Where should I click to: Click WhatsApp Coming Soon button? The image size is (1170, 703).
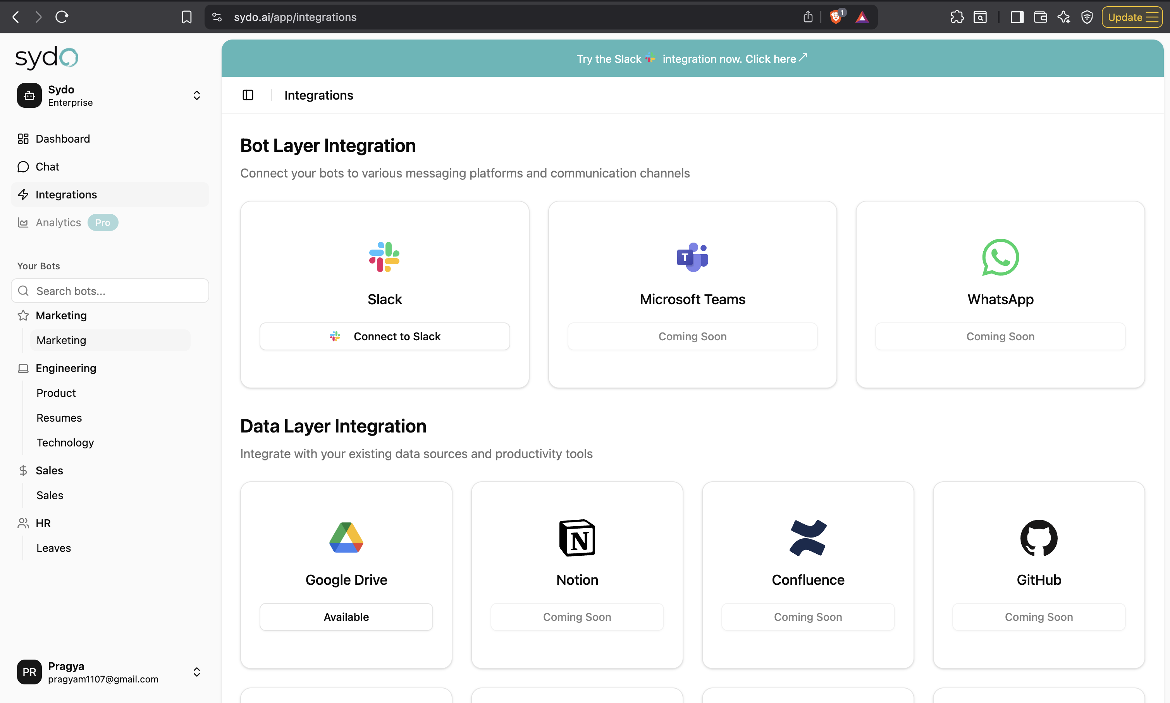tap(1000, 336)
